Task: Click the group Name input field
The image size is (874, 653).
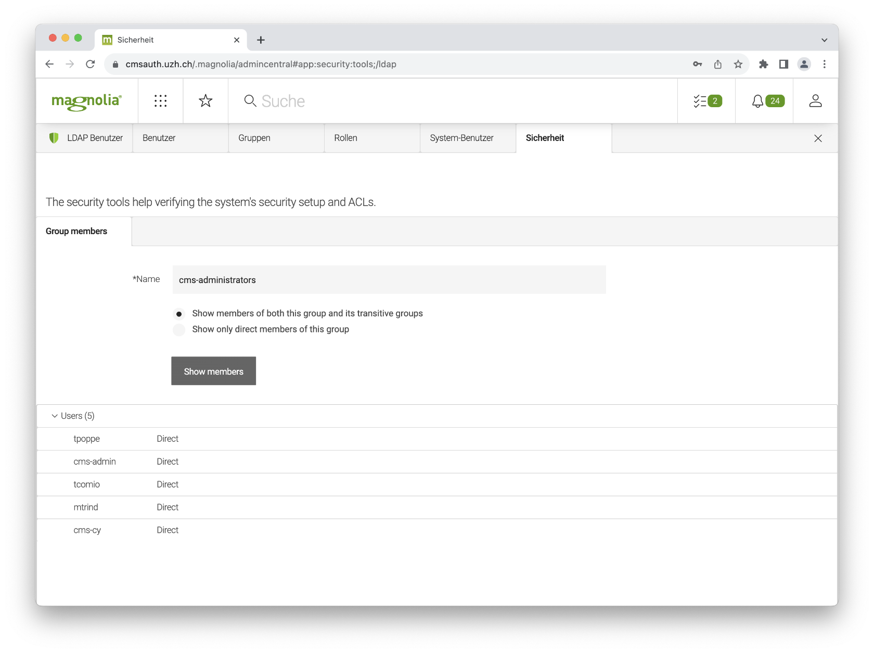Action: 389,280
